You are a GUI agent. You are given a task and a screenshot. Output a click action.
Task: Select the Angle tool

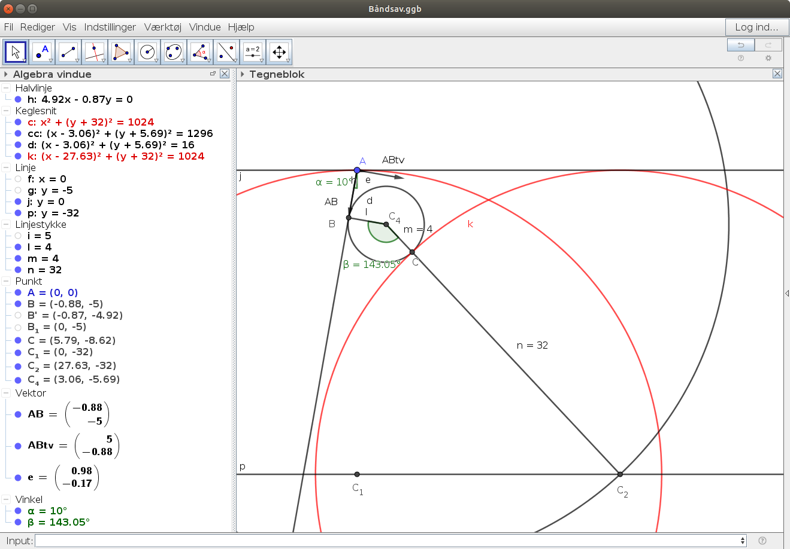[x=200, y=53]
